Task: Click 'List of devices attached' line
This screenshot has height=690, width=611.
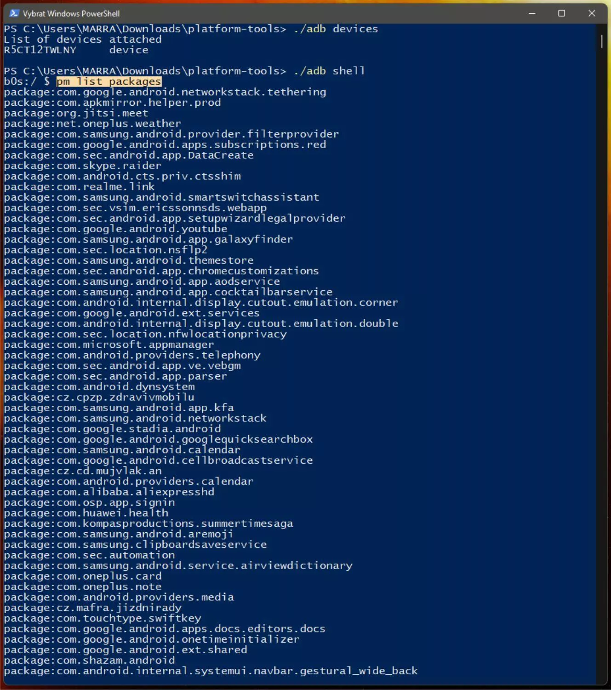Action: tap(83, 39)
